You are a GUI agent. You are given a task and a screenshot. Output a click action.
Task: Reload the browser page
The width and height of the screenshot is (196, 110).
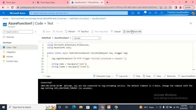12,7
